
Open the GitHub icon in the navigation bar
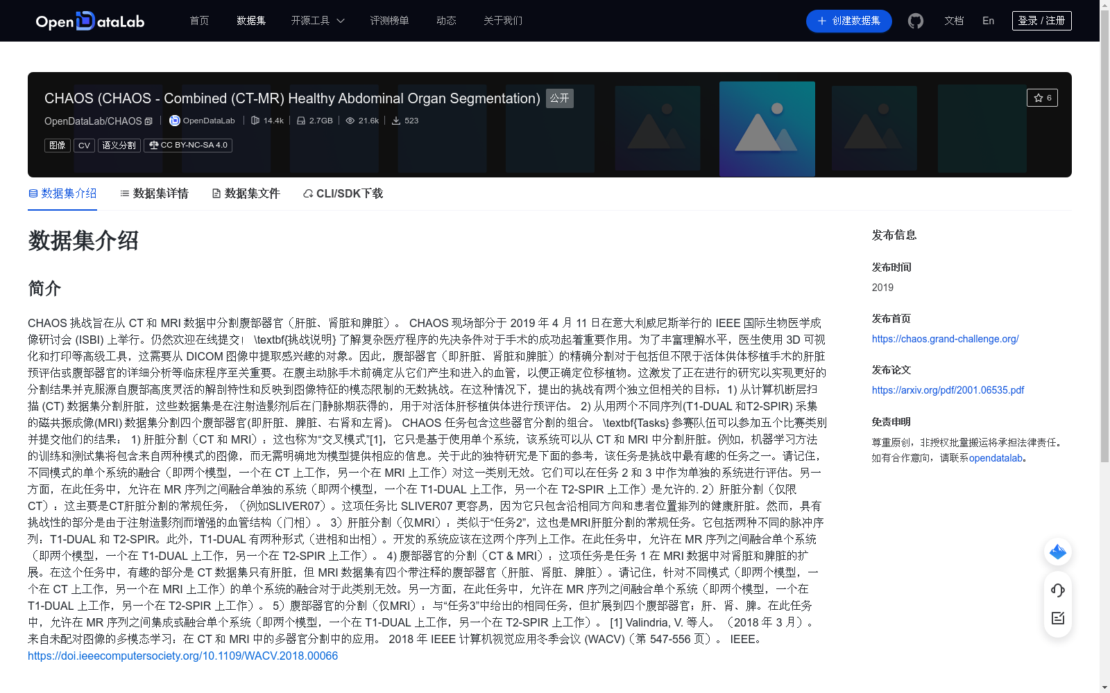[x=915, y=21]
